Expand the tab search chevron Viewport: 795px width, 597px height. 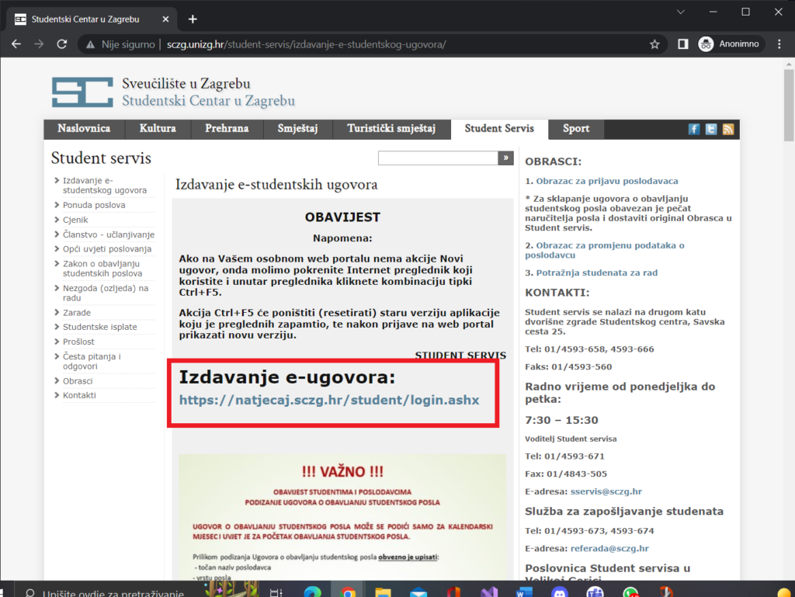680,12
